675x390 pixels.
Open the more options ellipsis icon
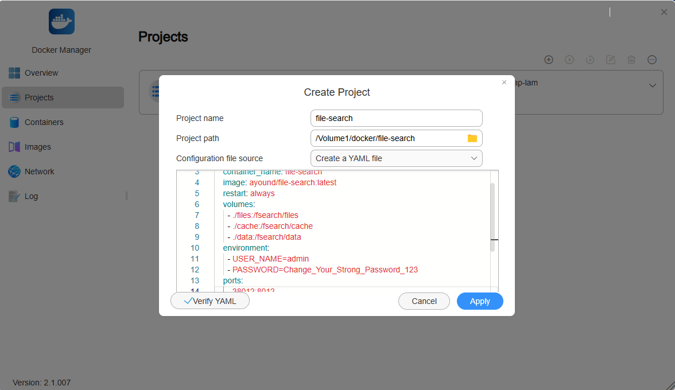tap(652, 60)
